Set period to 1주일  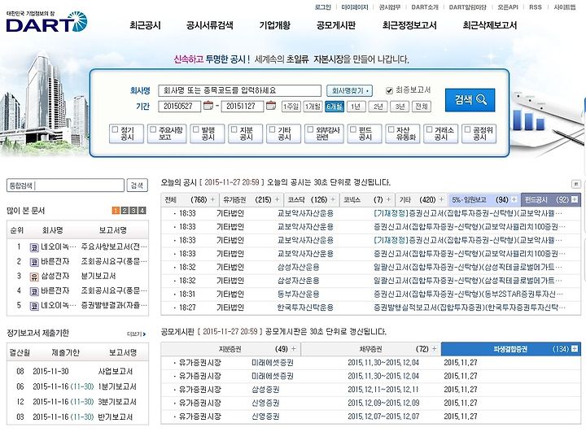[291, 107]
